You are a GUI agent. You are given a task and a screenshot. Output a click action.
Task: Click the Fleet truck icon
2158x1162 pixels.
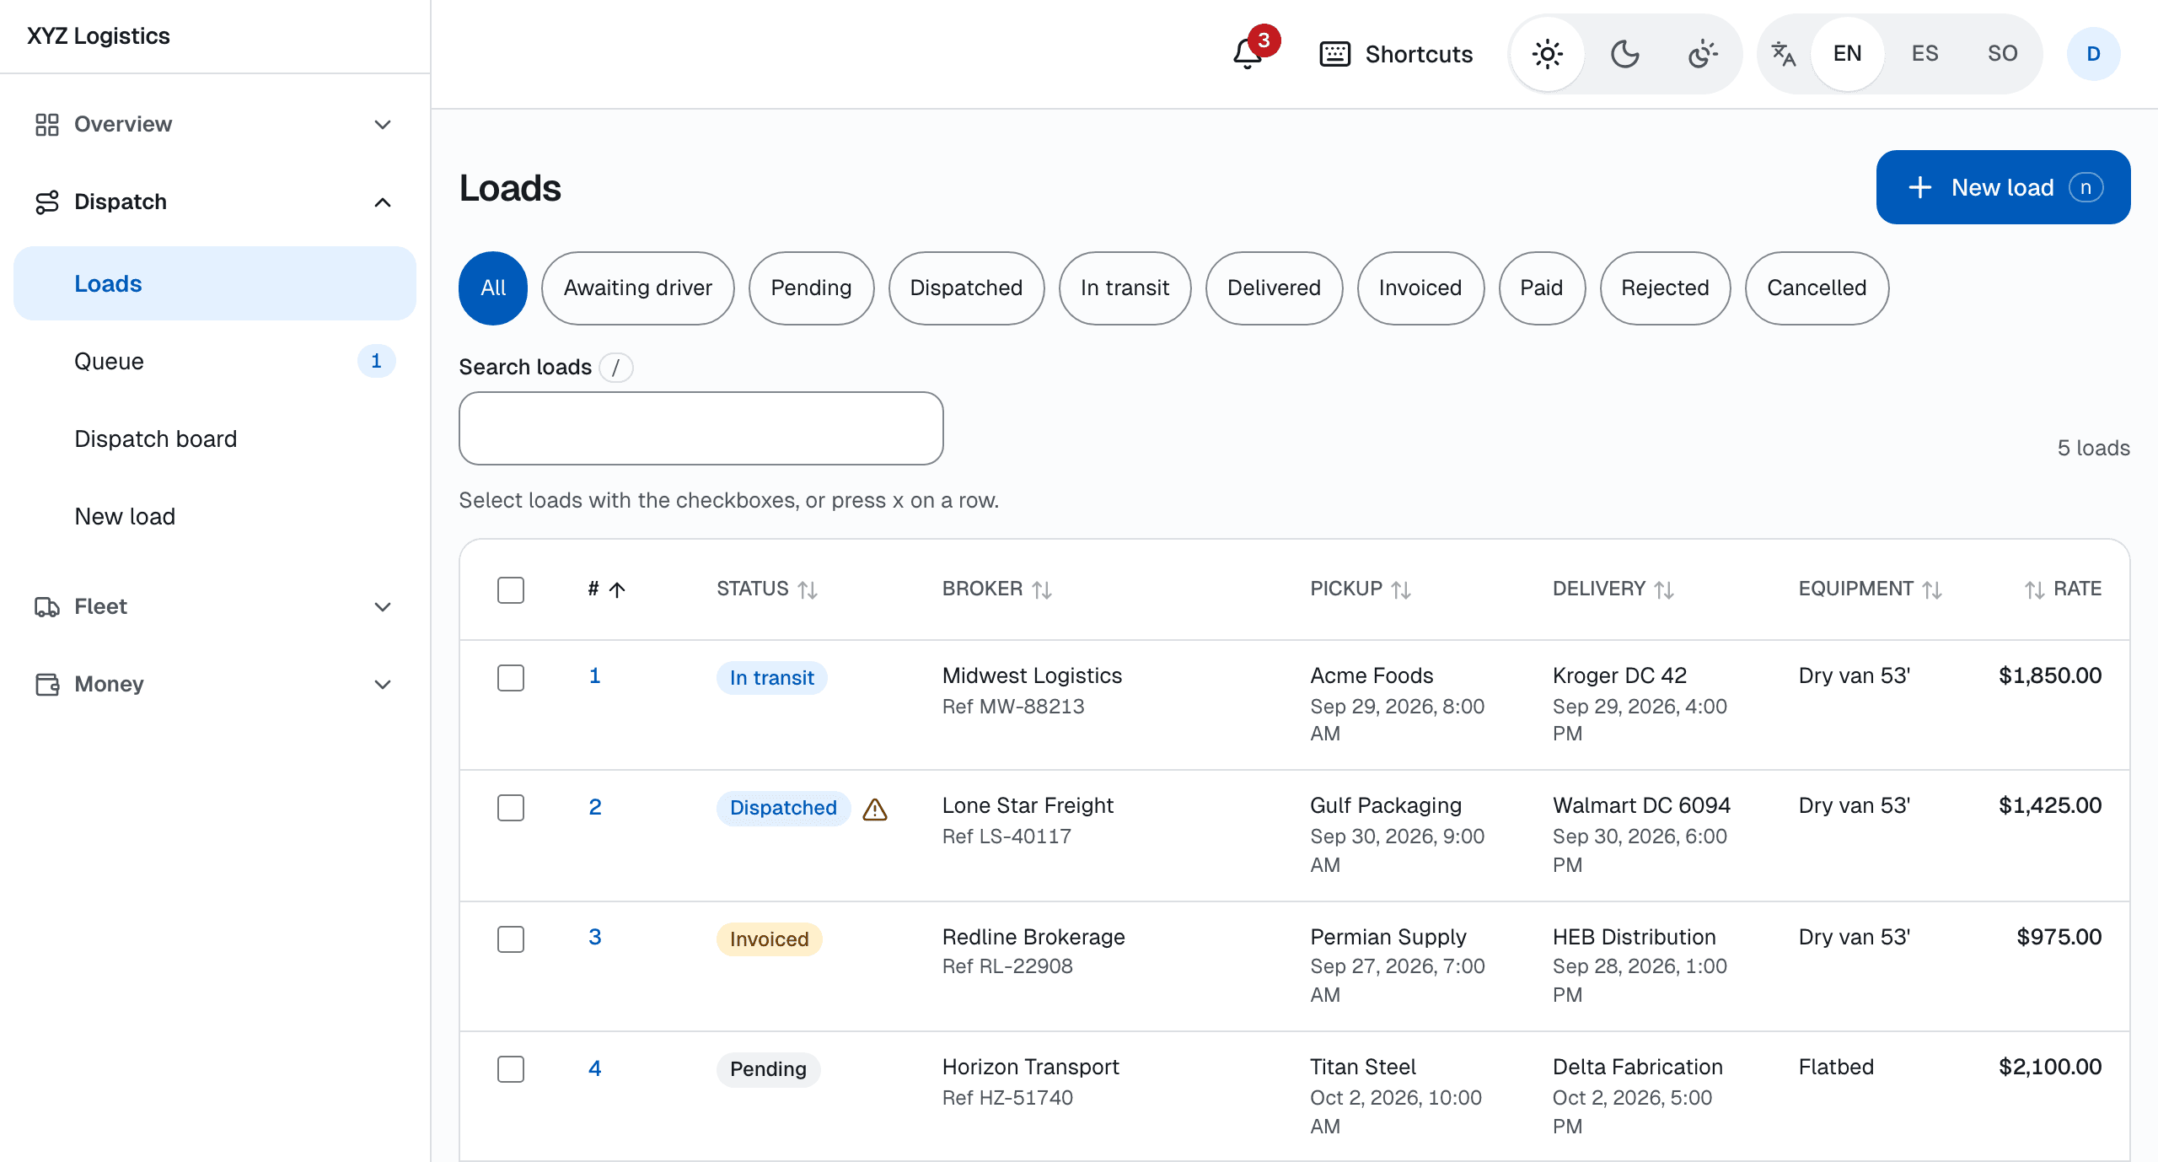47,607
